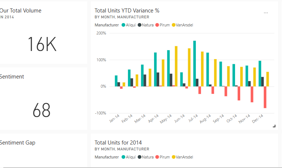Image resolution: width=282 pixels, height=168 pixels.
Task: Open the Sentiment Gap tile
Action: point(18,143)
